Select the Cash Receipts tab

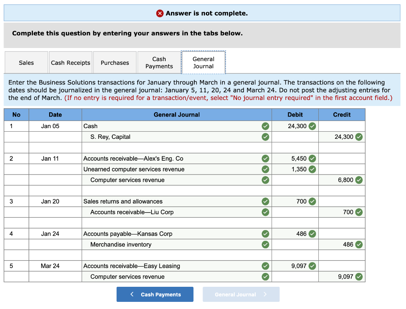[x=70, y=62]
